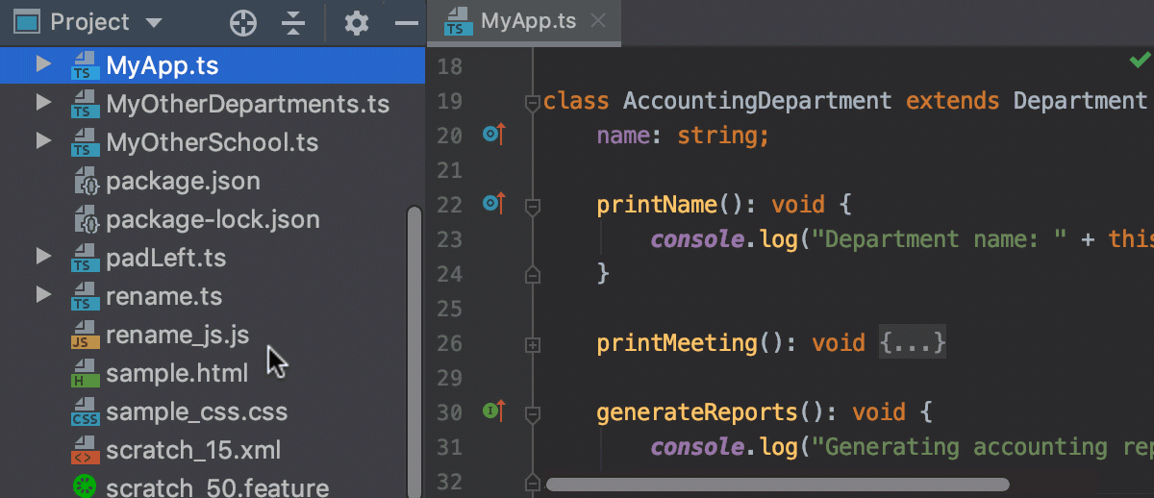The height and width of the screenshot is (498, 1154).
Task: Click the XML file icon of scratch_15.xml
Action: click(x=85, y=451)
